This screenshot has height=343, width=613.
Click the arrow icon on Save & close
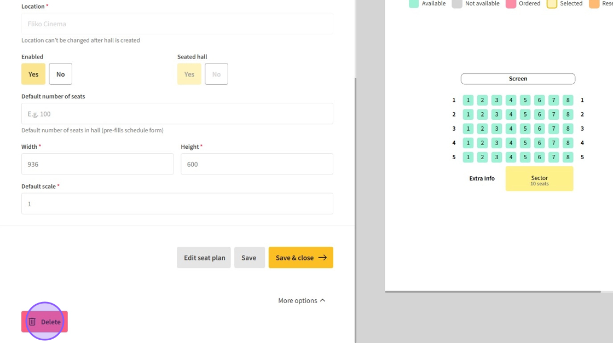point(322,258)
